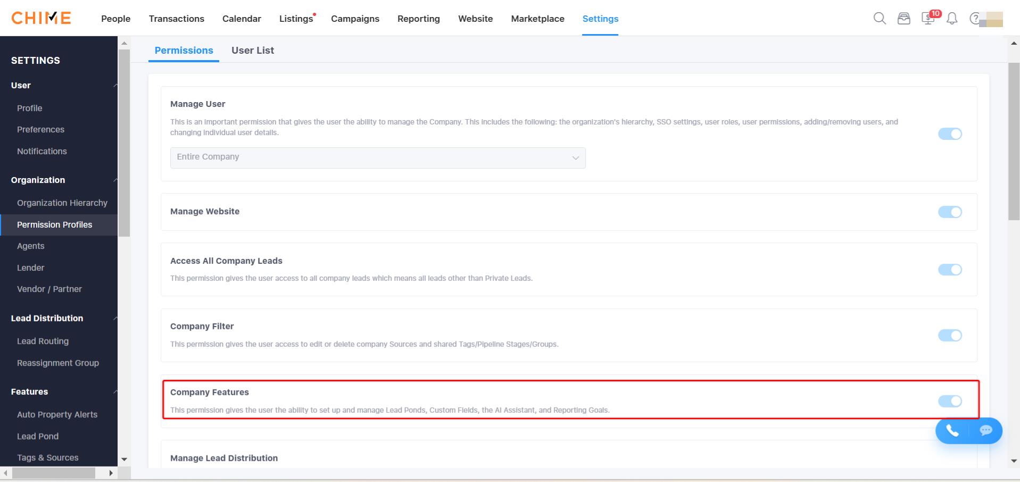Image resolution: width=1020 pixels, height=482 pixels.
Task: Collapse the Organization sidebar section
Action: click(115, 180)
